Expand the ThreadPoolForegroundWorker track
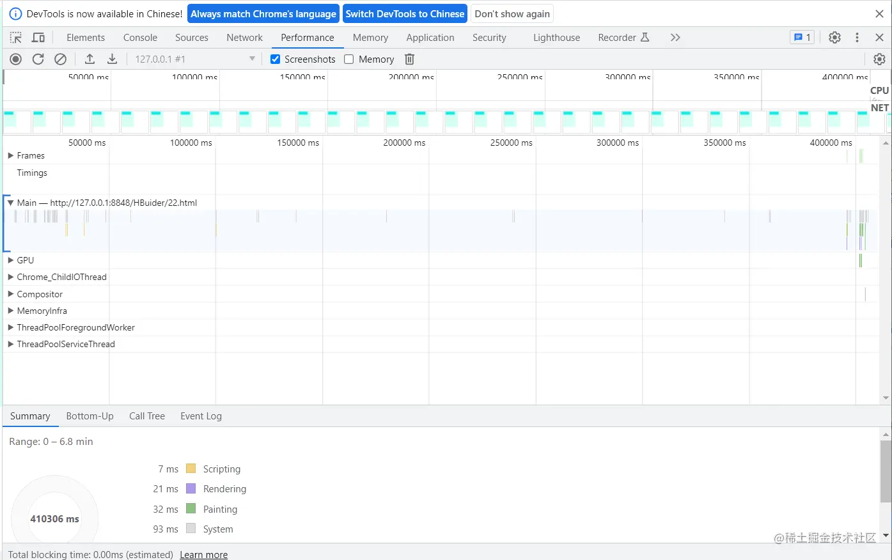The height and width of the screenshot is (560, 892). click(10, 327)
